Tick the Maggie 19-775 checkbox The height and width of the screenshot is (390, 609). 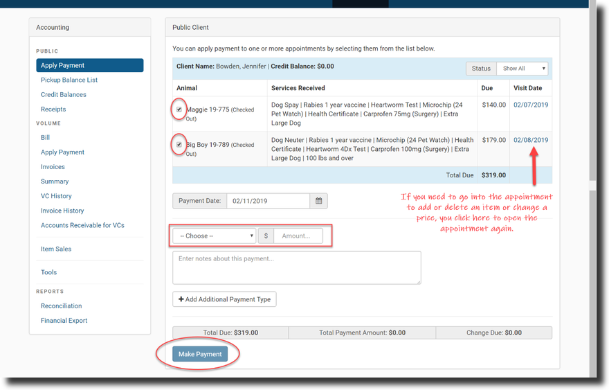click(x=179, y=109)
